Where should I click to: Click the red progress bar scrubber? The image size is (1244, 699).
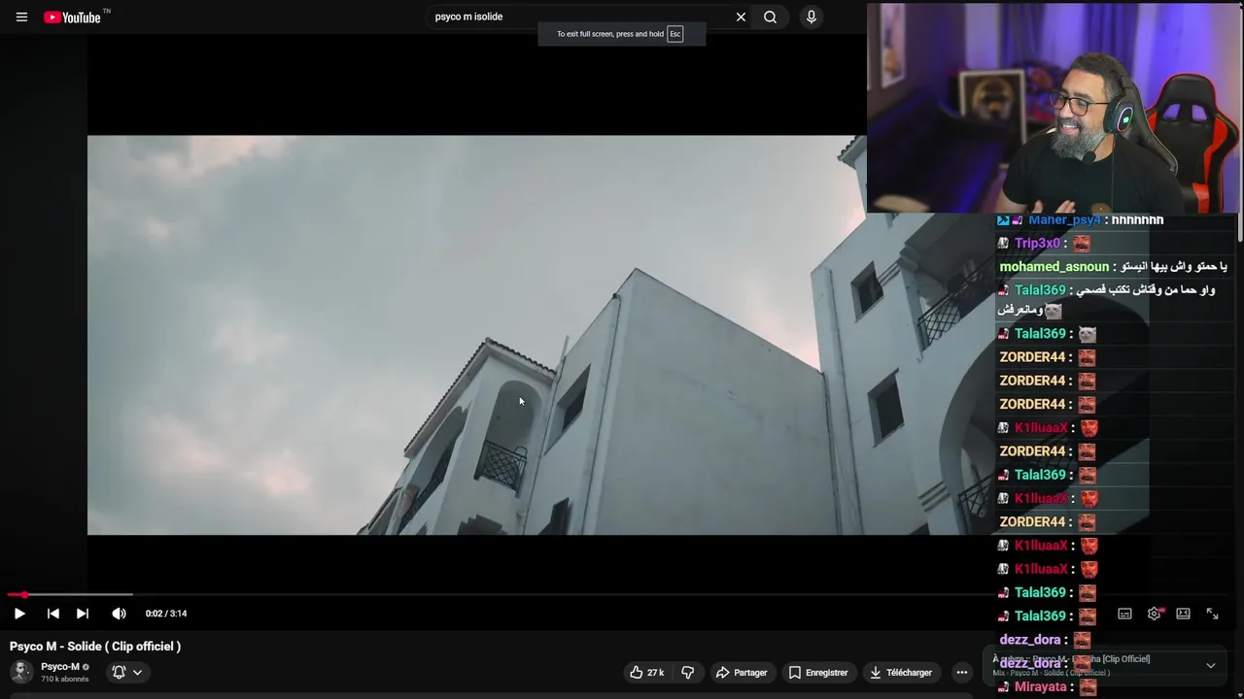(x=24, y=594)
